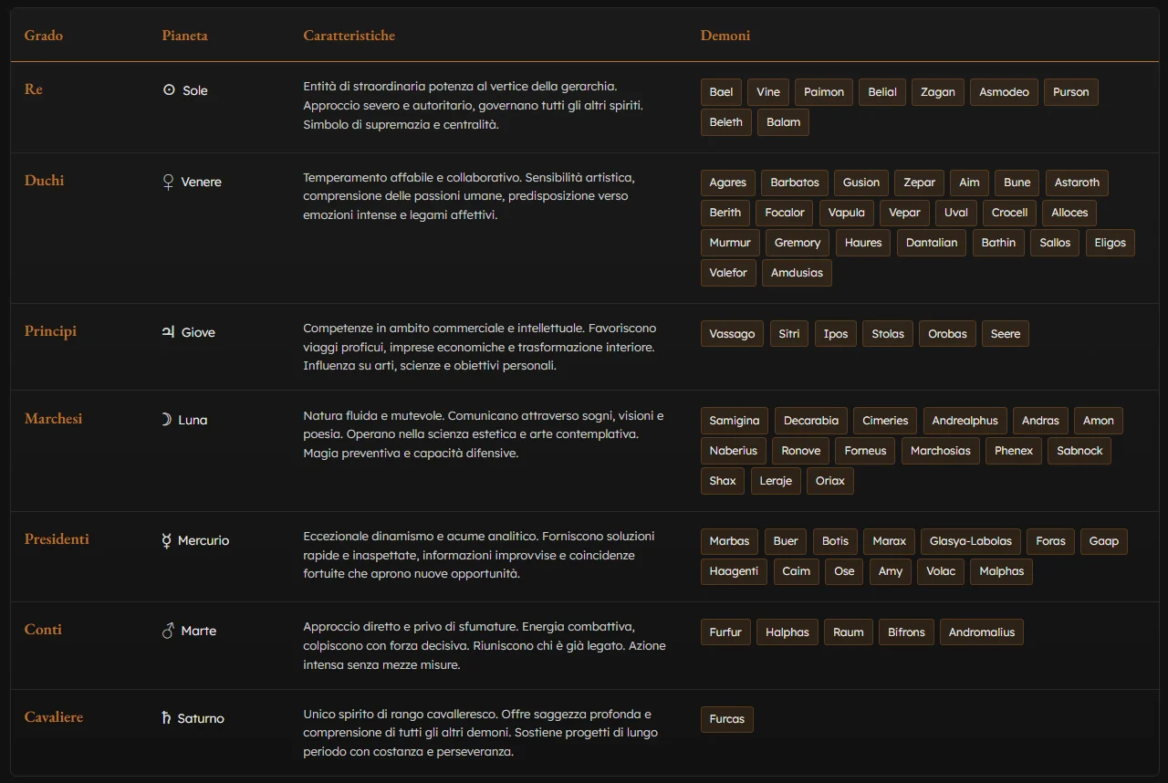Click the Marte planet symbol
Viewport: 1168px width, 783px height.
[x=168, y=631]
